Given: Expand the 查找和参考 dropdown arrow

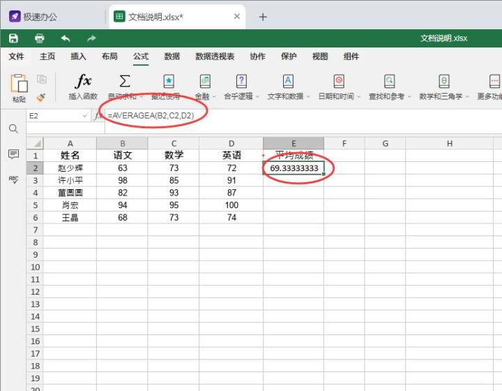Looking at the screenshot, I should tap(409, 96).
